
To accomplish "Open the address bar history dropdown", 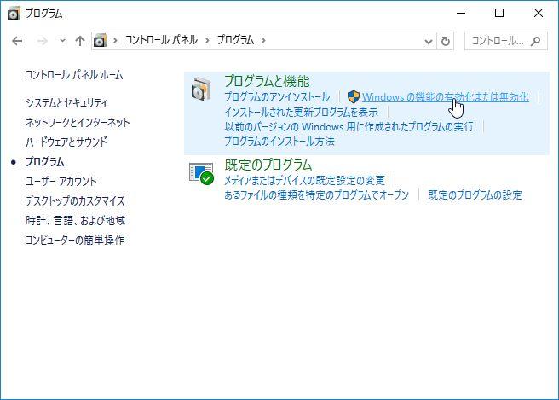I will [429, 42].
